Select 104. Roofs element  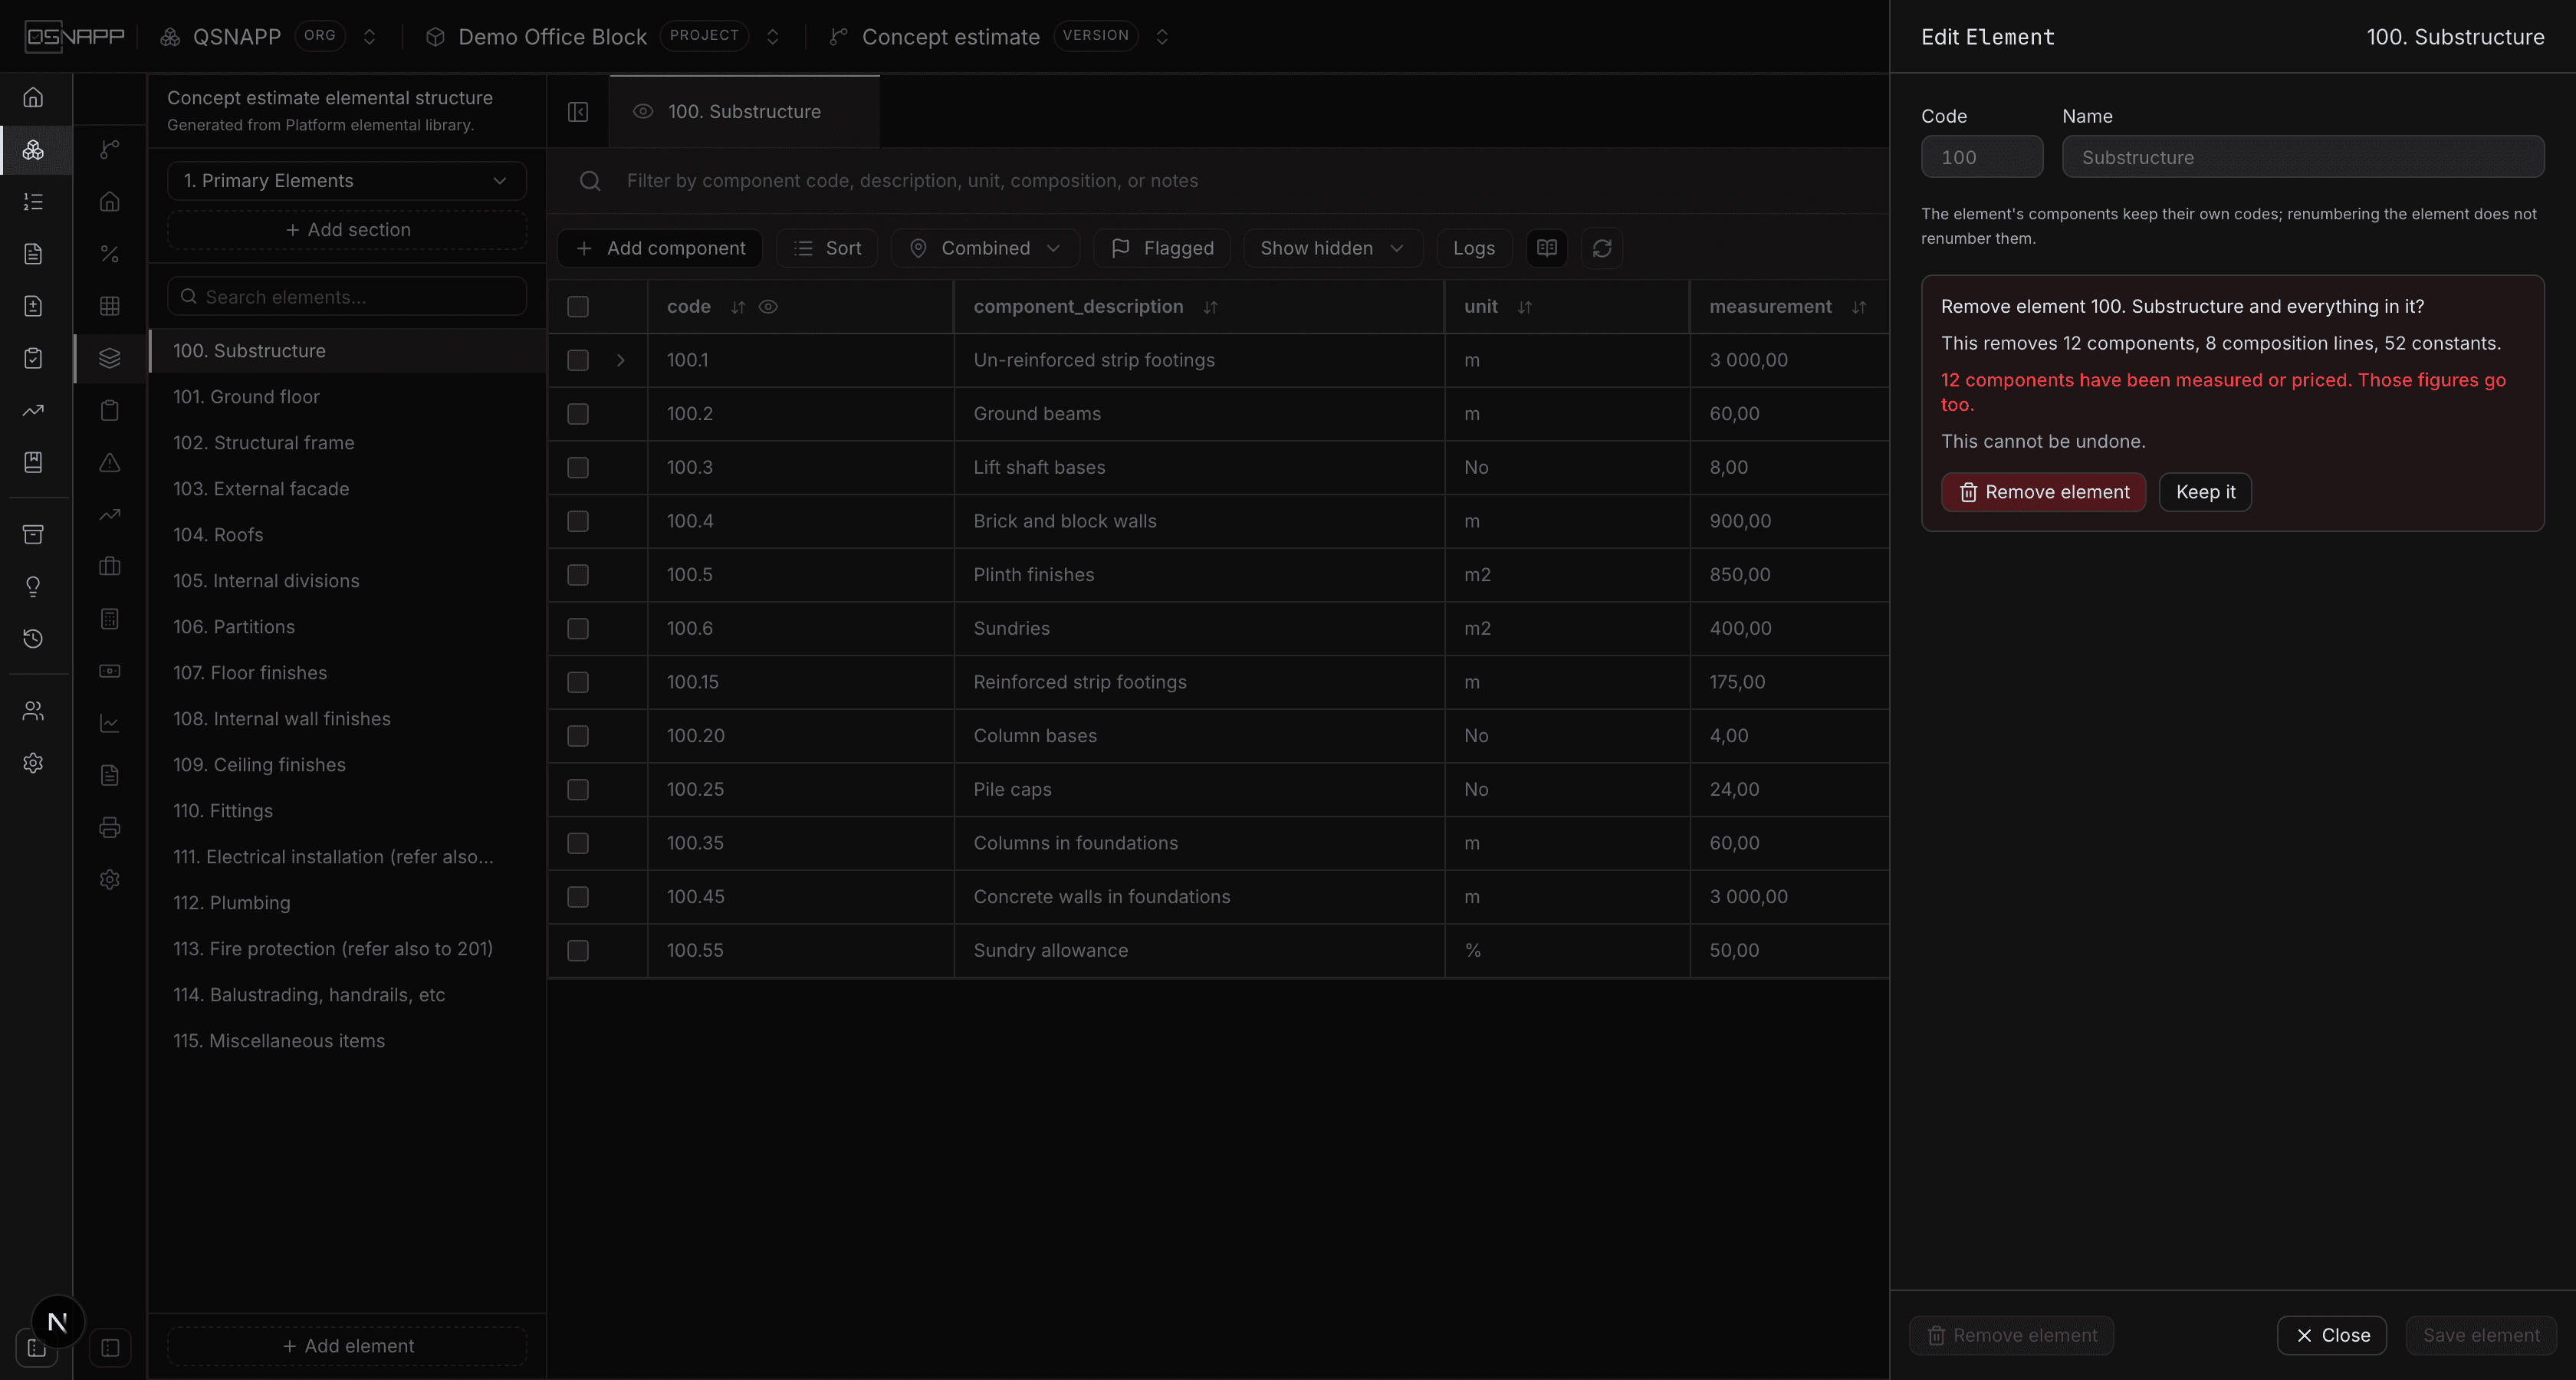pyautogui.click(x=347, y=535)
